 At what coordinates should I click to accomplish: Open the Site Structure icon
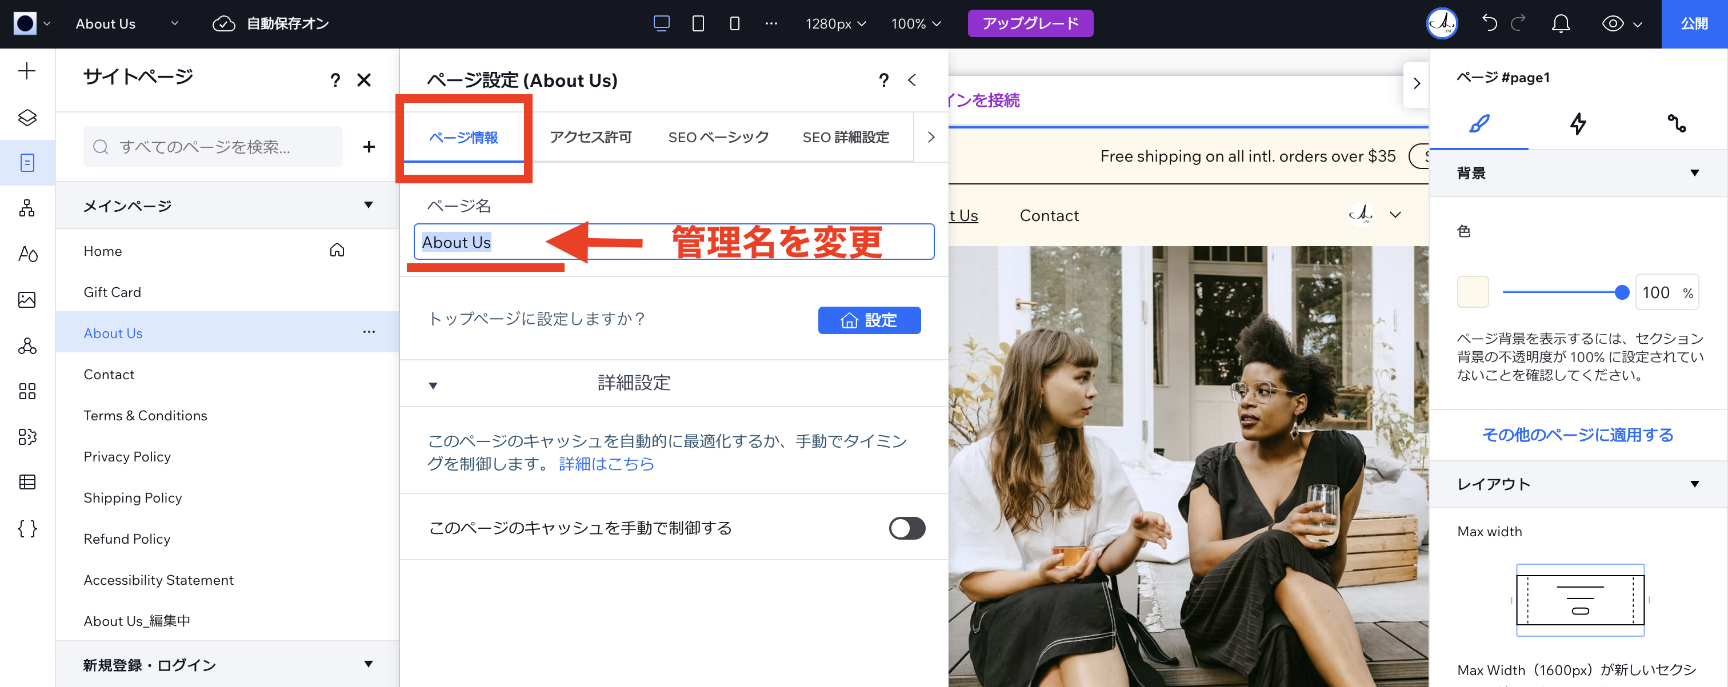coord(27,208)
